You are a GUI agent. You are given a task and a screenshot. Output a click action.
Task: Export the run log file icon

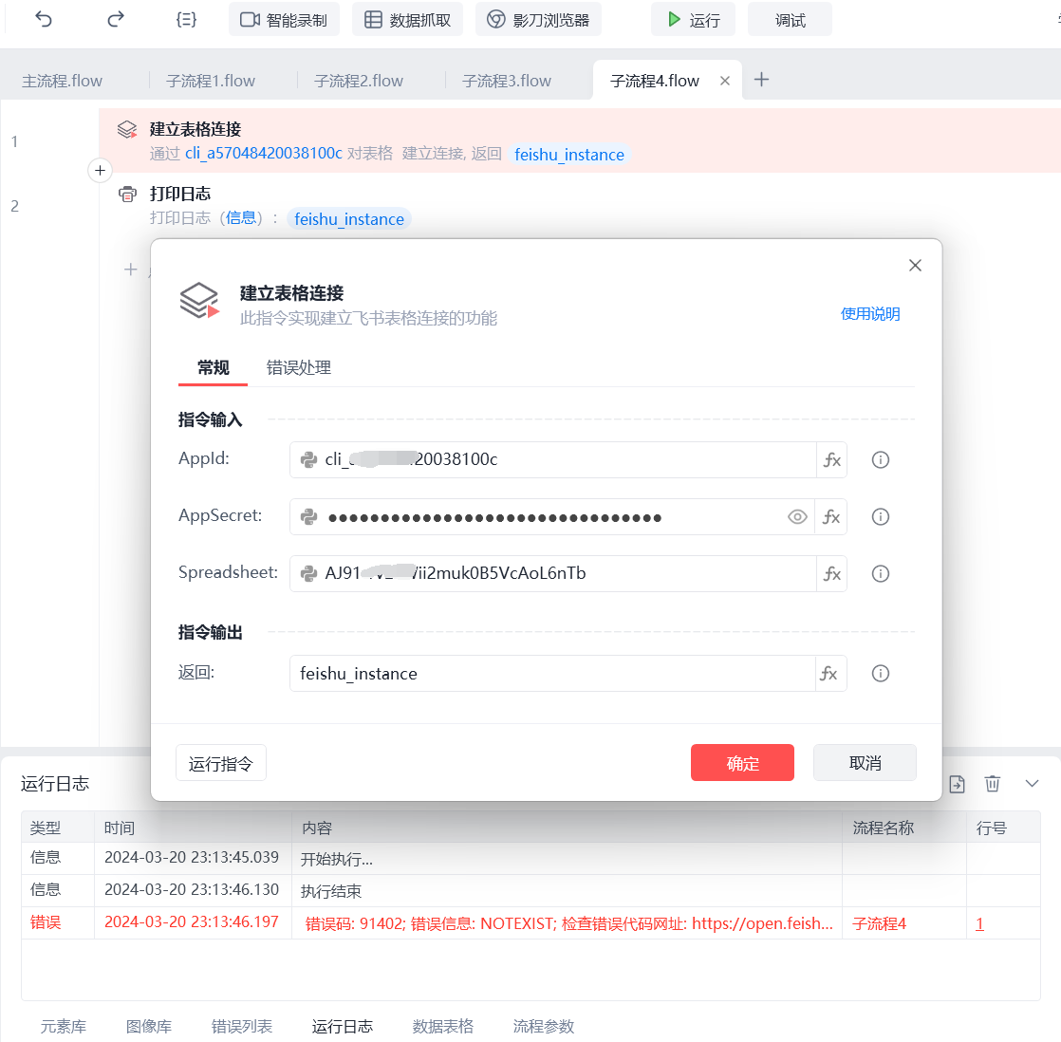(x=957, y=784)
